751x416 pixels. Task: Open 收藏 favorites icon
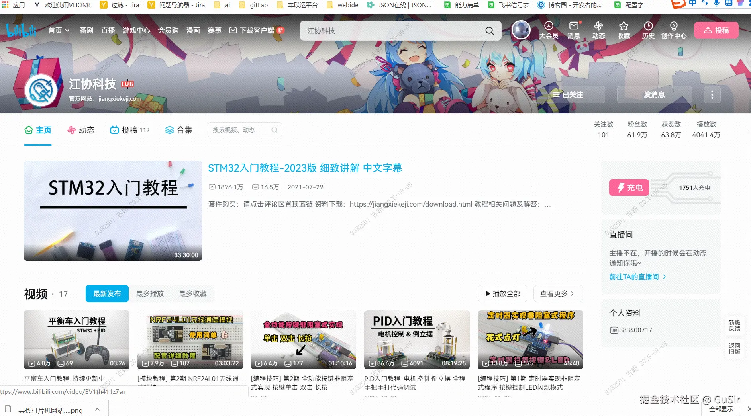click(624, 30)
